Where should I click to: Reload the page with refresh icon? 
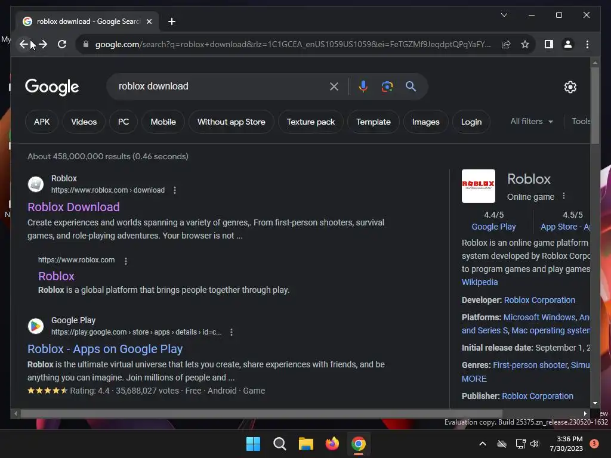pos(62,44)
